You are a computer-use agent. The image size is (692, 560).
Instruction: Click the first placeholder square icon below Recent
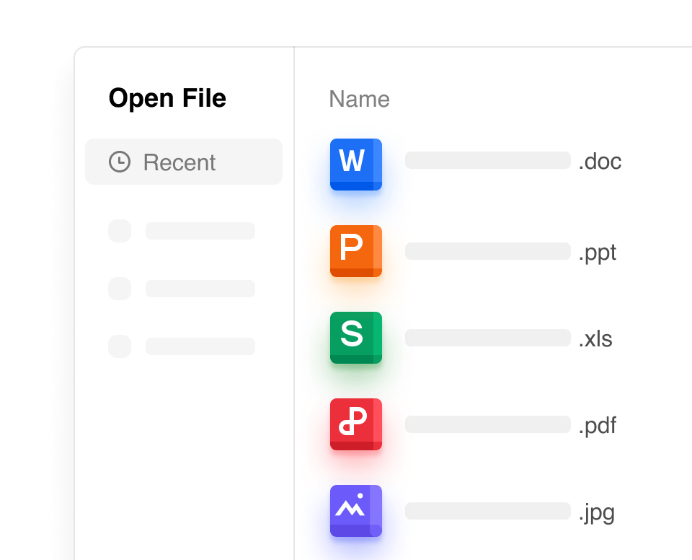click(120, 231)
